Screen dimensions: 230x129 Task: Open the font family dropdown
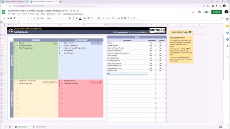[x=52, y=18]
